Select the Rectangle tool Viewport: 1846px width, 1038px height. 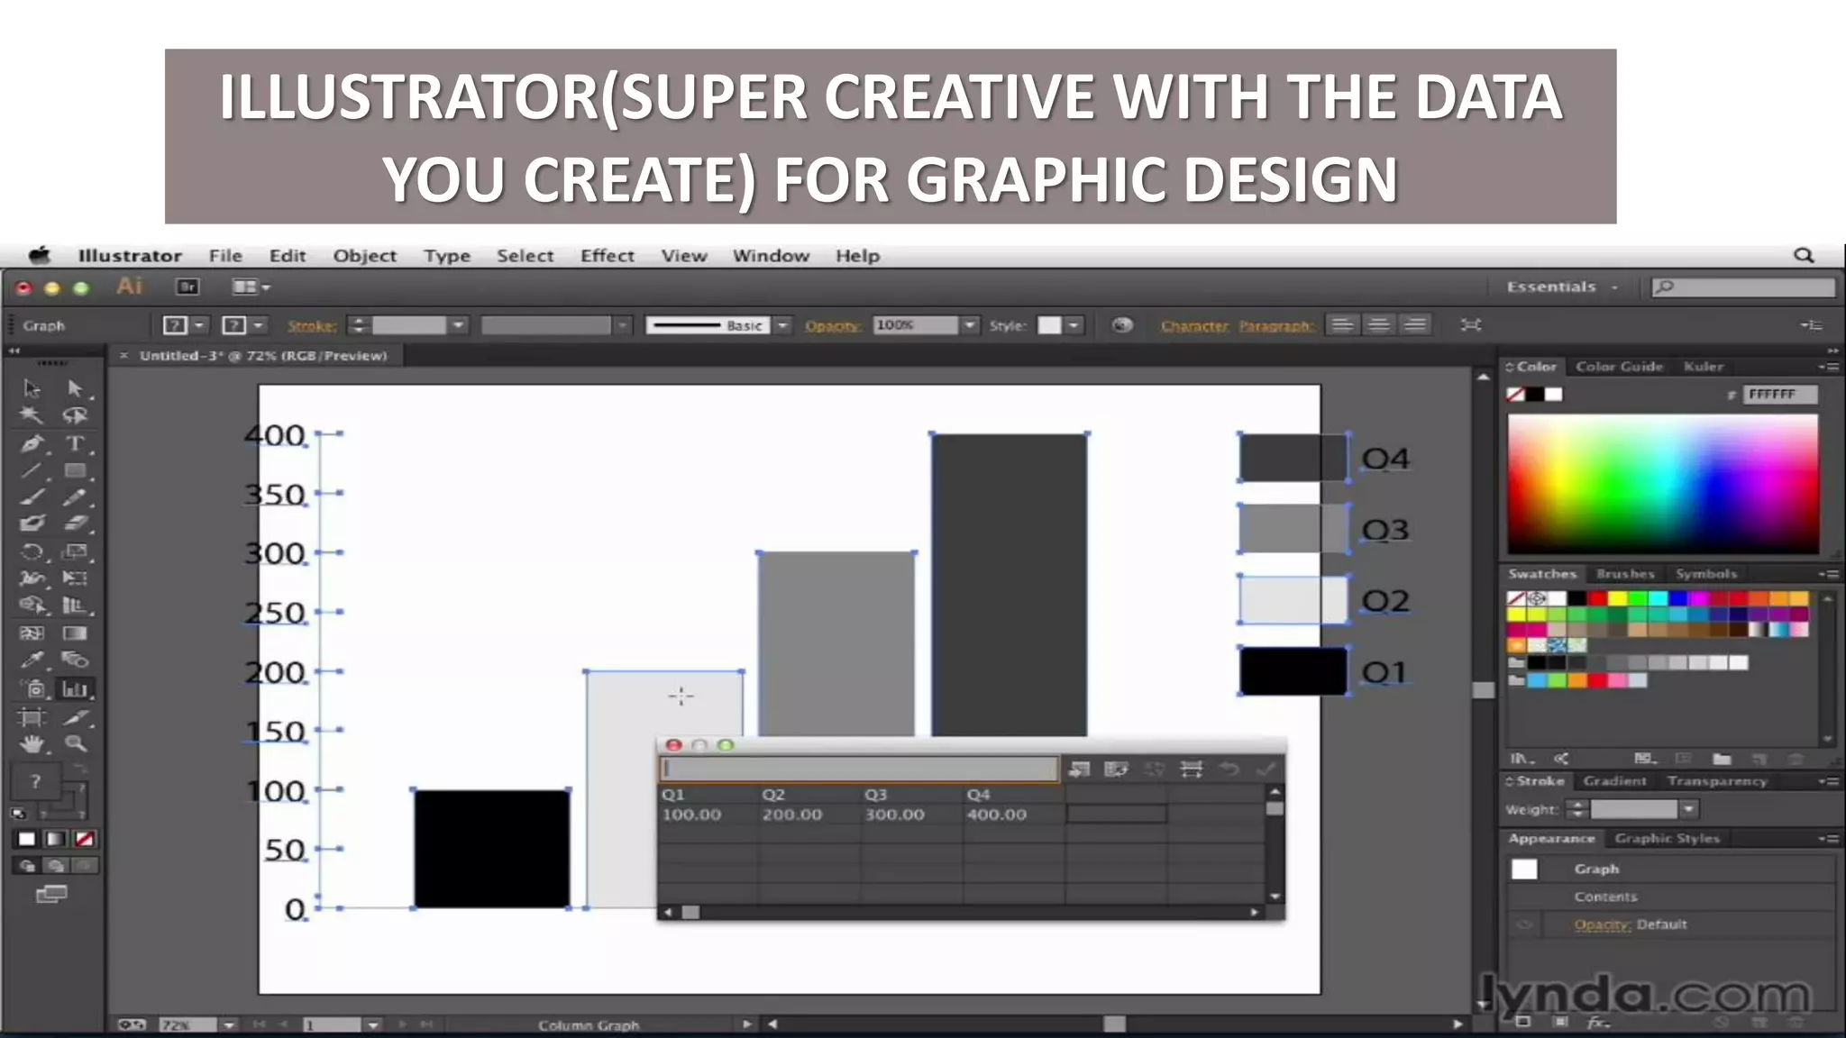(x=75, y=470)
